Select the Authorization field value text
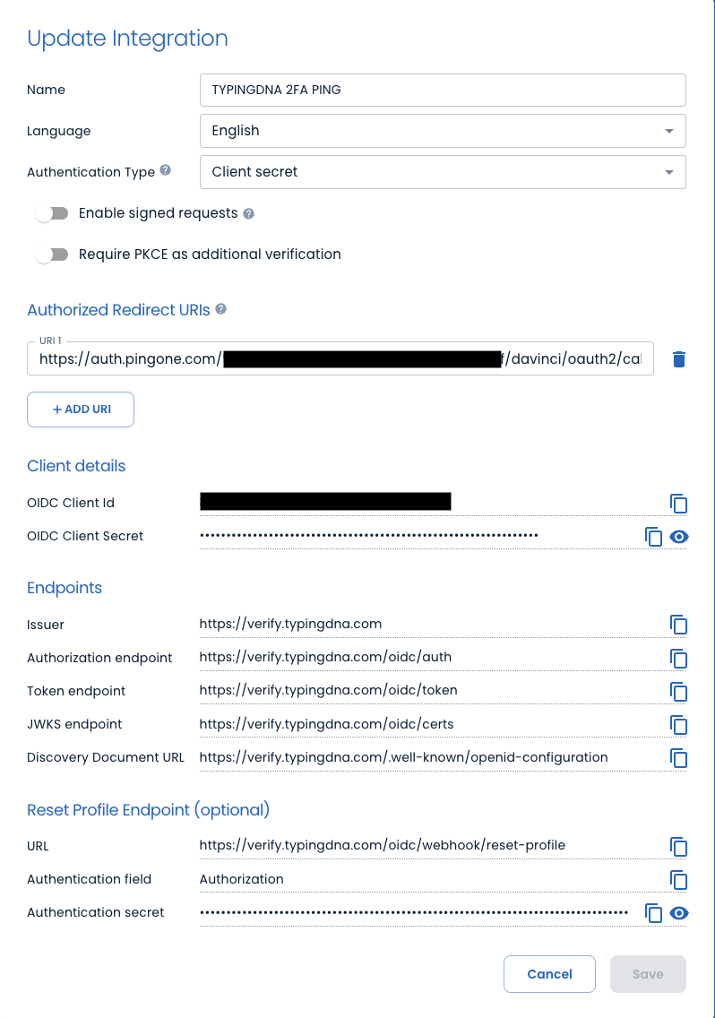Image resolution: width=715 pixels, height=1018 pixels. click(242, 879)
